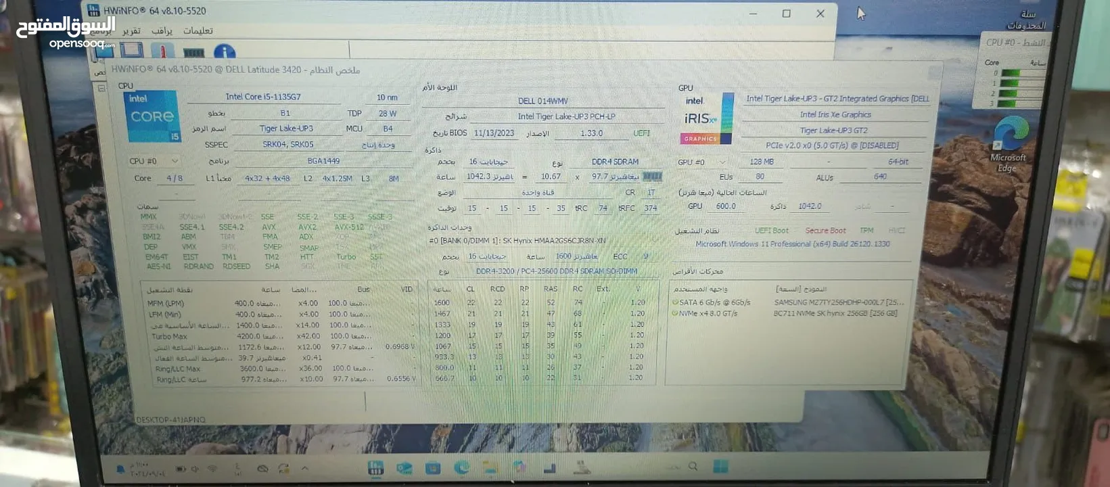Click Microsoft Windows 11 Professional build text
1110x487 pixels.
tap(793, 244)
